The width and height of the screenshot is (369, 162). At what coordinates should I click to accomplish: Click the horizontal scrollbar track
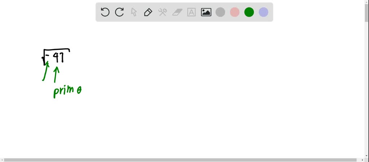182,160
